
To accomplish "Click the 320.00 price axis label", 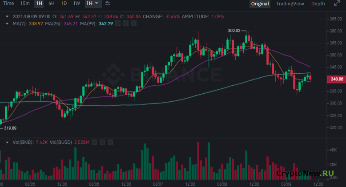I will (x=336, y=127).
